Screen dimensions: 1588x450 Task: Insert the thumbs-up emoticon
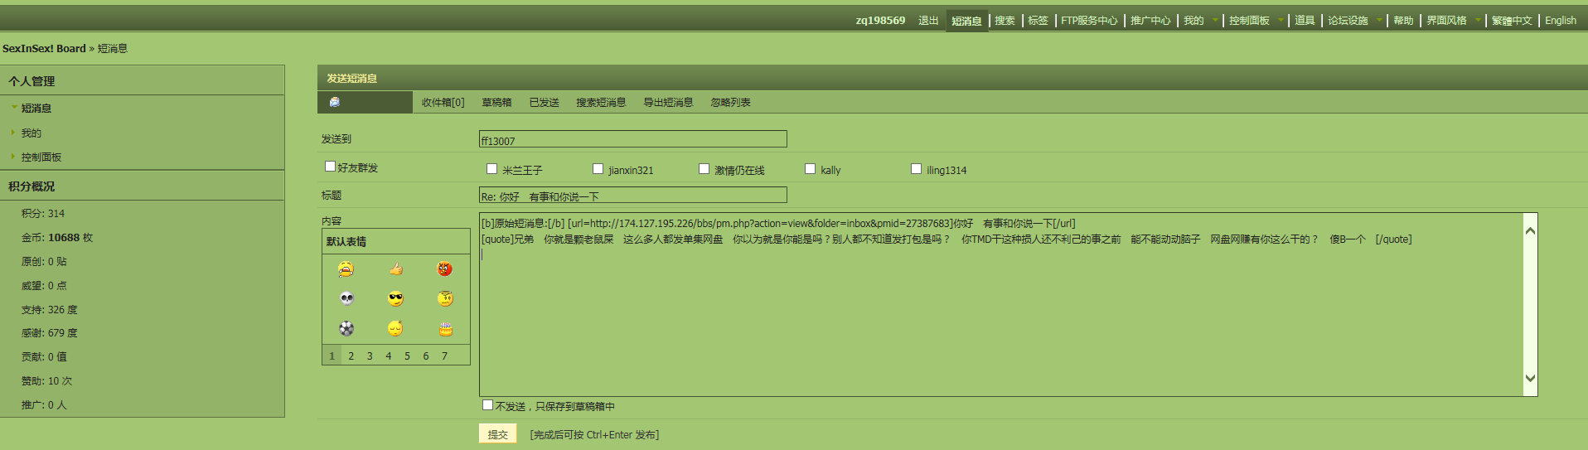(396, 269)
